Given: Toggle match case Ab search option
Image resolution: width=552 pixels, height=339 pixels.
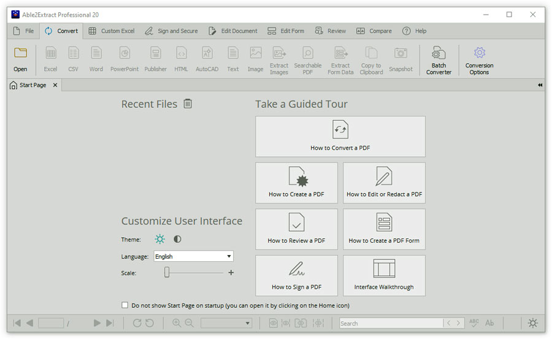Looking at the screenshot, I should pos(489,323).
